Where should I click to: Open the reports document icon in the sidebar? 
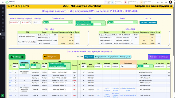pyautogui.click(x=3, y=30)
